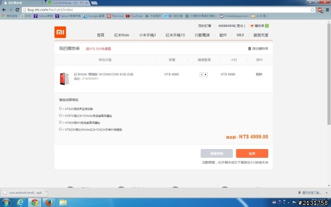Click the grey continue shopping button
Viewport: 331px width, 207px height.
coord(217,153)
